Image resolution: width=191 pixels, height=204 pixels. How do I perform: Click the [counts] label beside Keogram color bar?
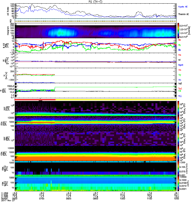[x=189, y=31]
